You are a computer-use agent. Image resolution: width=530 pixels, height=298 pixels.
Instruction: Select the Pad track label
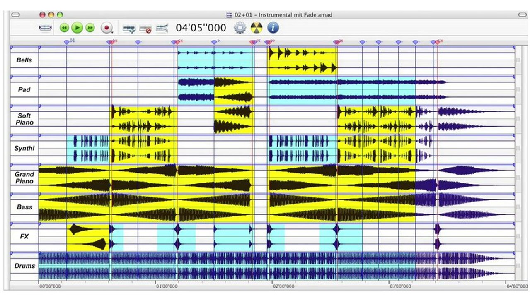24,90
